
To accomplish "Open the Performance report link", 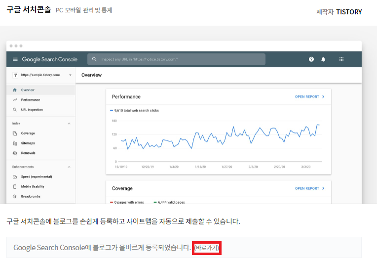I will click(x=307, y=96).
